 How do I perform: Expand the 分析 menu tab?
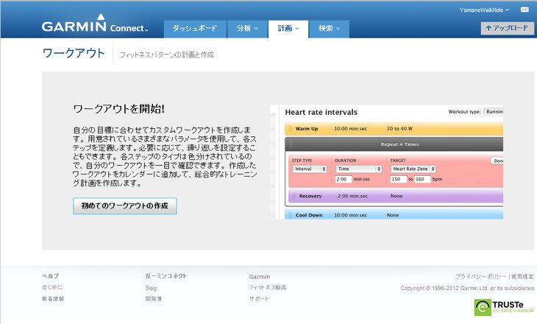tap(247, 29)
